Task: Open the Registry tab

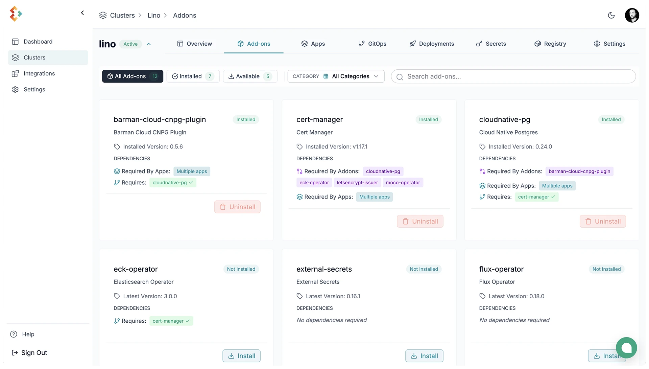Action: (550, 44)
